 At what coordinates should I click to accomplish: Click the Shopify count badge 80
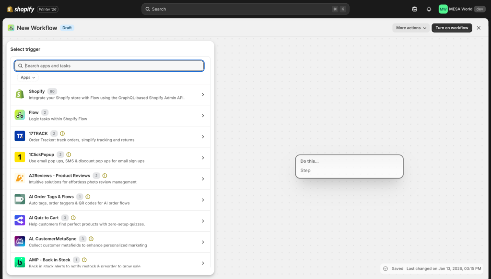pyautogui.click(x=52, y=91)
